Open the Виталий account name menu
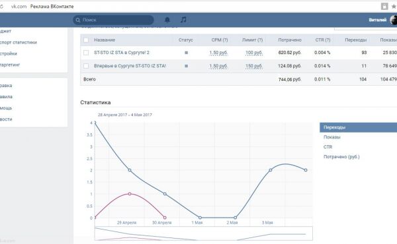Viewport: 397px width, 244px height. [378, 20]
